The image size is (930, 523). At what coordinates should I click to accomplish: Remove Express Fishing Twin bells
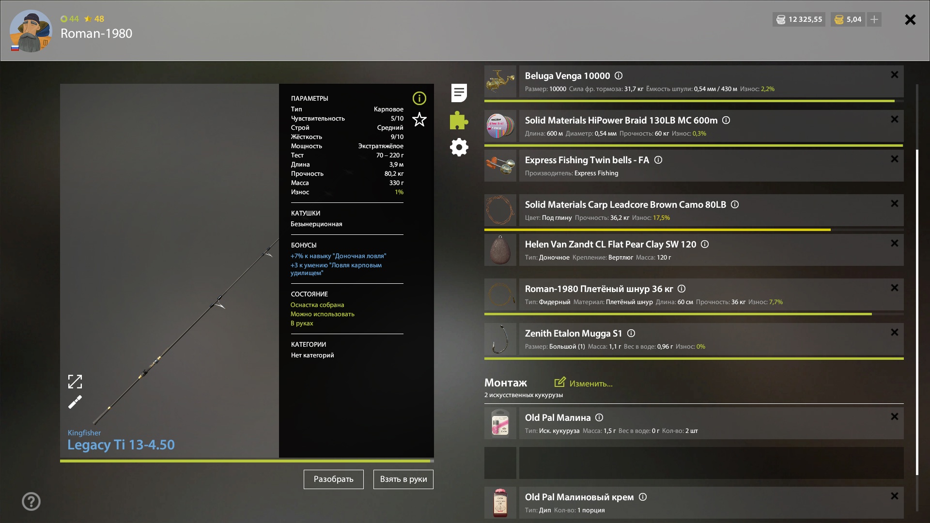[x=895, y=159]
